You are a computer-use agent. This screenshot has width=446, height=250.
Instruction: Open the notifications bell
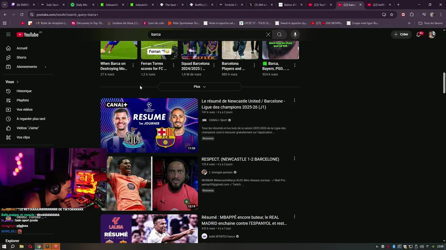pos(419,34)
